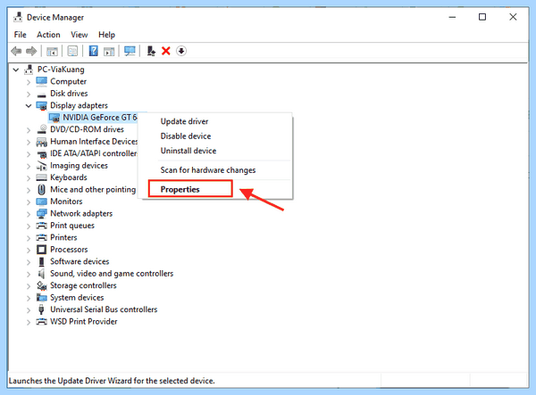Select the NVIDIA GeForce GT device entry
Screen dimensions: 536x395
[x=100, y=118]
